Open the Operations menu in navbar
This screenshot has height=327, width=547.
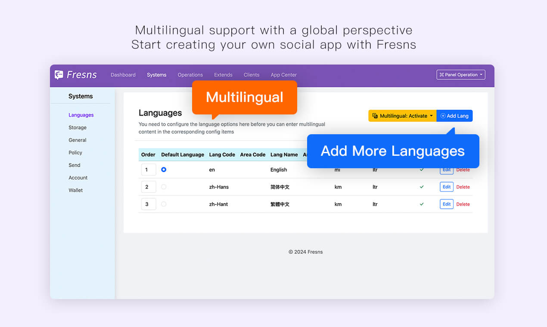pos(190,75)
